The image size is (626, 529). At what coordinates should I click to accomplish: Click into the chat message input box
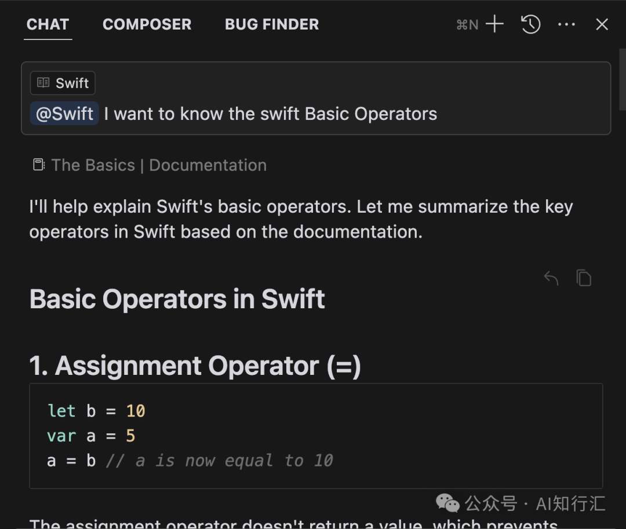[316, 98]
